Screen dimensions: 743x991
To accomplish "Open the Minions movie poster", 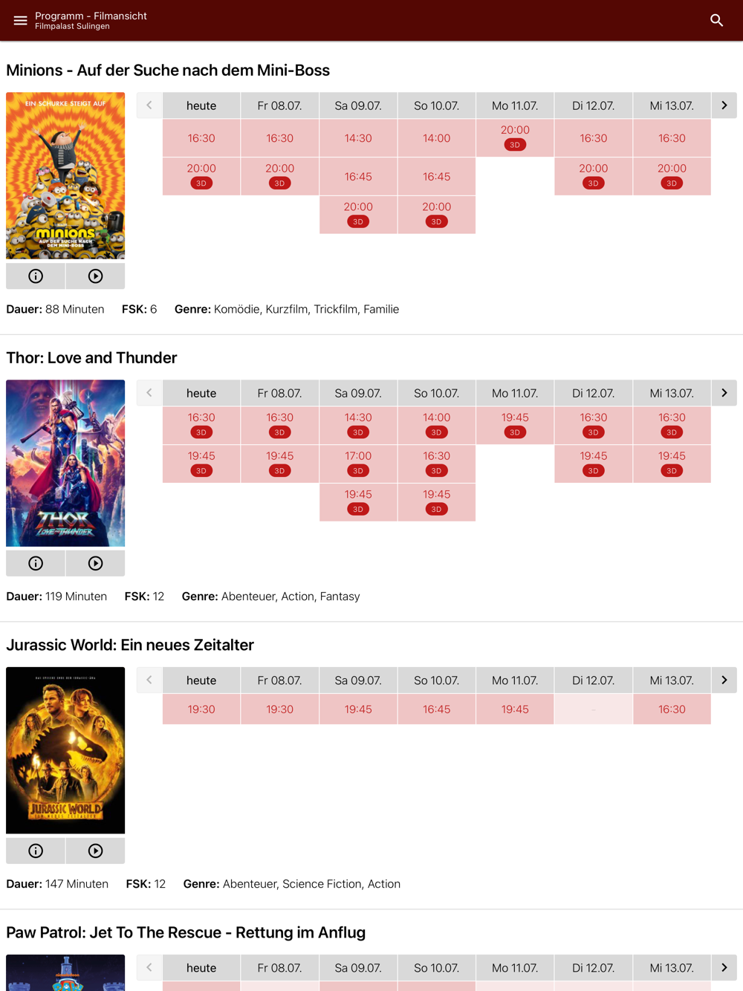I will point(65,175).
